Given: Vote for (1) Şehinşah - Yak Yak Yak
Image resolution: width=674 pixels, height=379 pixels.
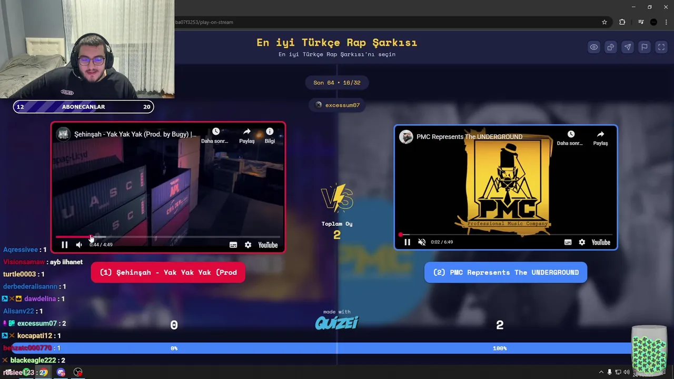Looking at the screenshot, I should coord(168,273).
